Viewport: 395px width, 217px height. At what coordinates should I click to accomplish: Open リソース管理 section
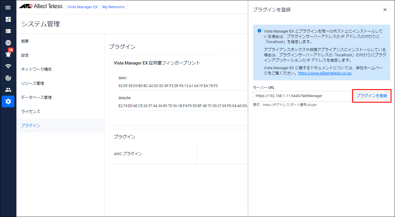click(32, 83)
